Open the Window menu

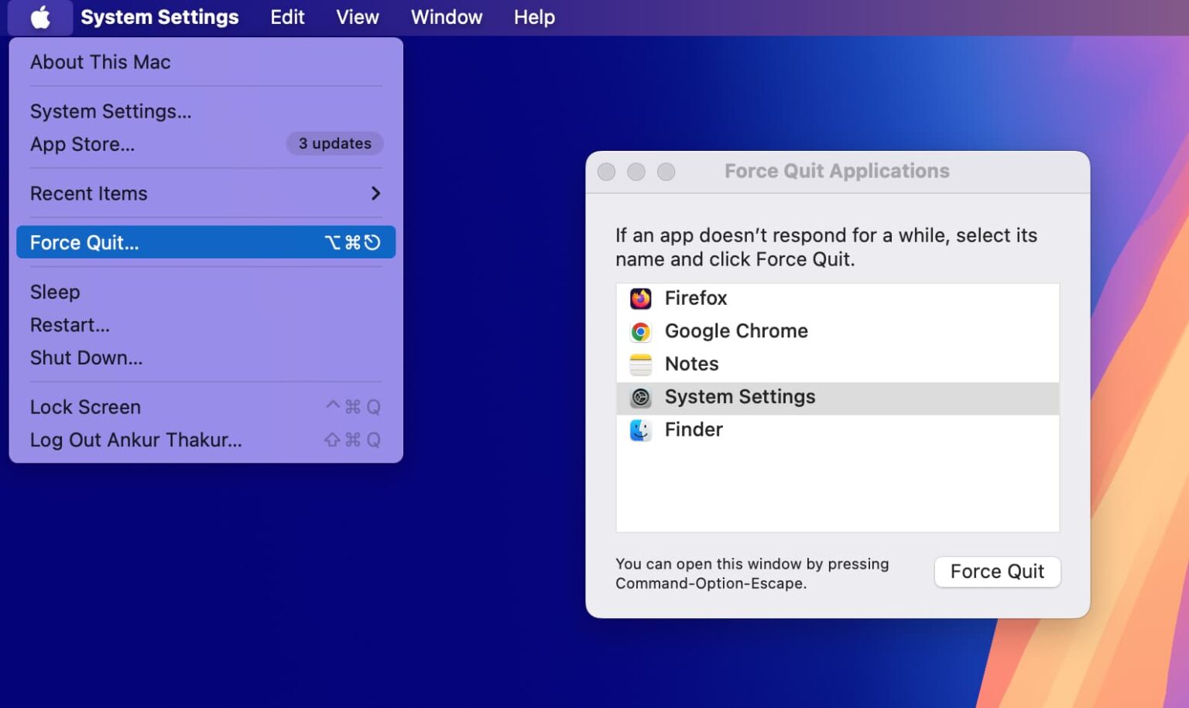(447, 17)
